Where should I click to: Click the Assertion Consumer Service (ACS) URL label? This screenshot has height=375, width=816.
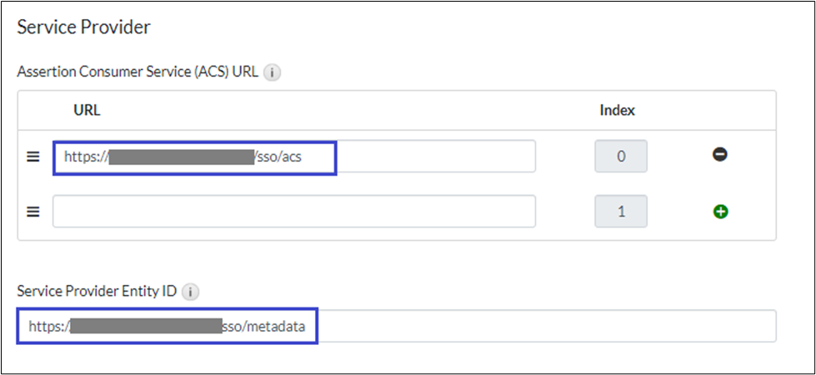pos(138,72)
